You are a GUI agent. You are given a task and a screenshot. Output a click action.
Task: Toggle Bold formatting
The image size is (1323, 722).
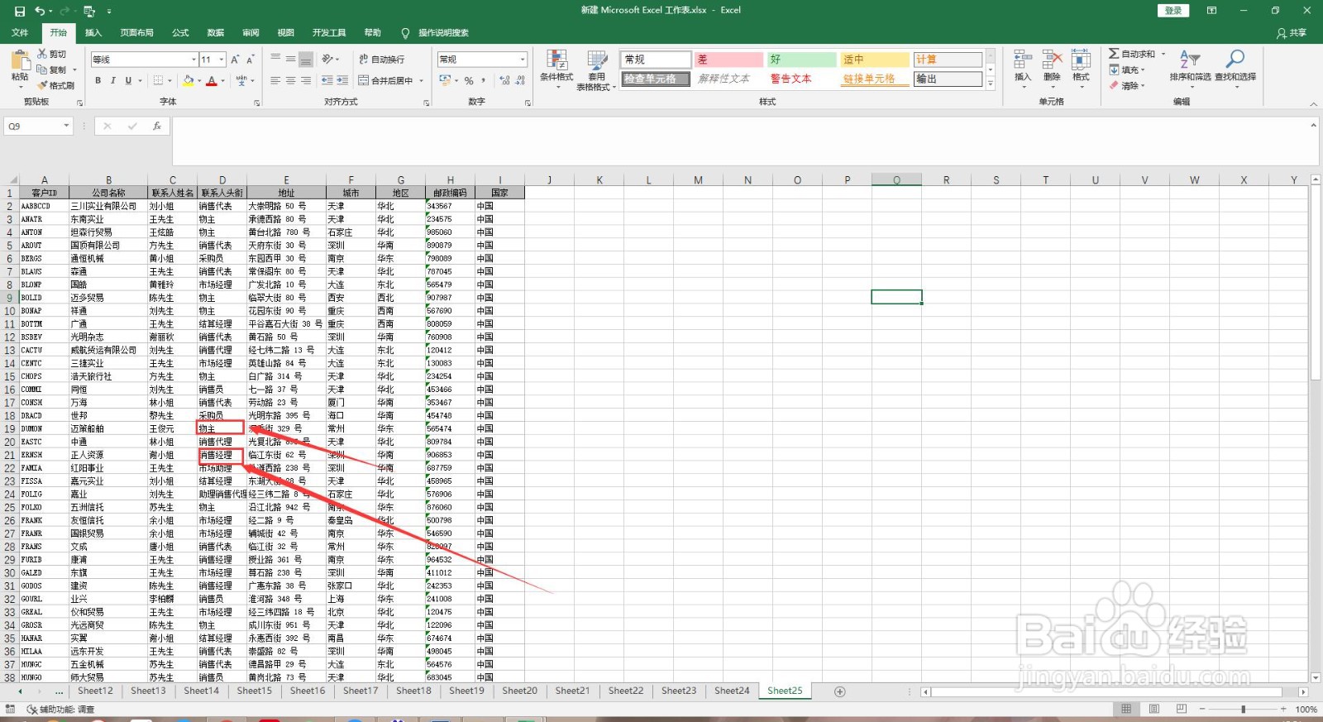[x=98, y=80]
